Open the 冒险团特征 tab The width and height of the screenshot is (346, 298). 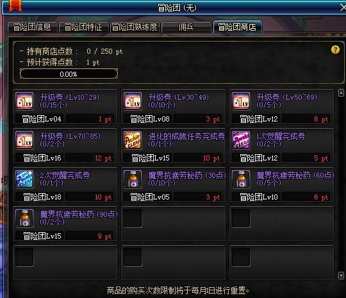pos(83,27)
